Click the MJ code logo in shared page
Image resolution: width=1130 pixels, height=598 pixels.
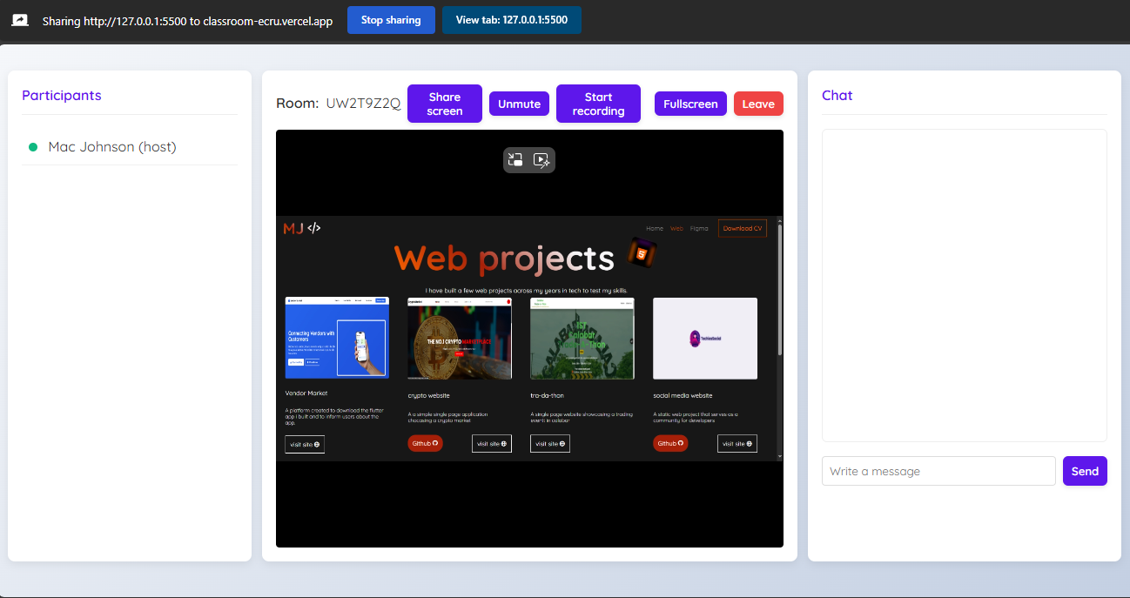[x=302, y=228]
